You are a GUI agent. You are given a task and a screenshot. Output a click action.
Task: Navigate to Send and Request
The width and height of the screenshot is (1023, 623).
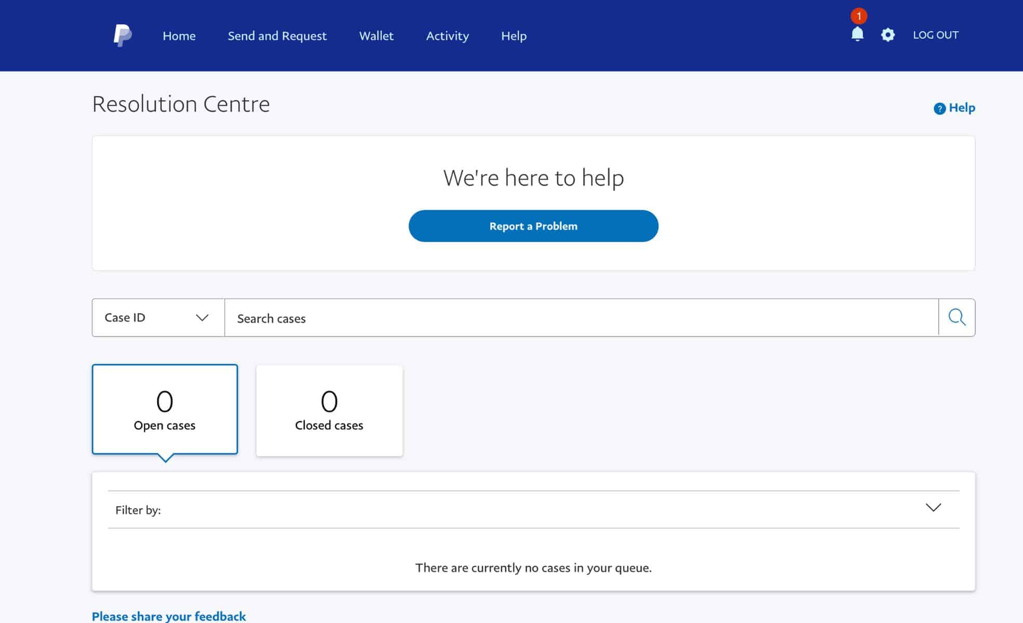tap(277, 36)
